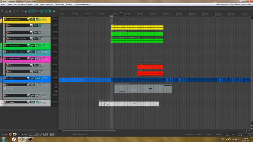253x142 pixels.
Task: Select the yellow audio item
Action: click(x=137, y=27)
